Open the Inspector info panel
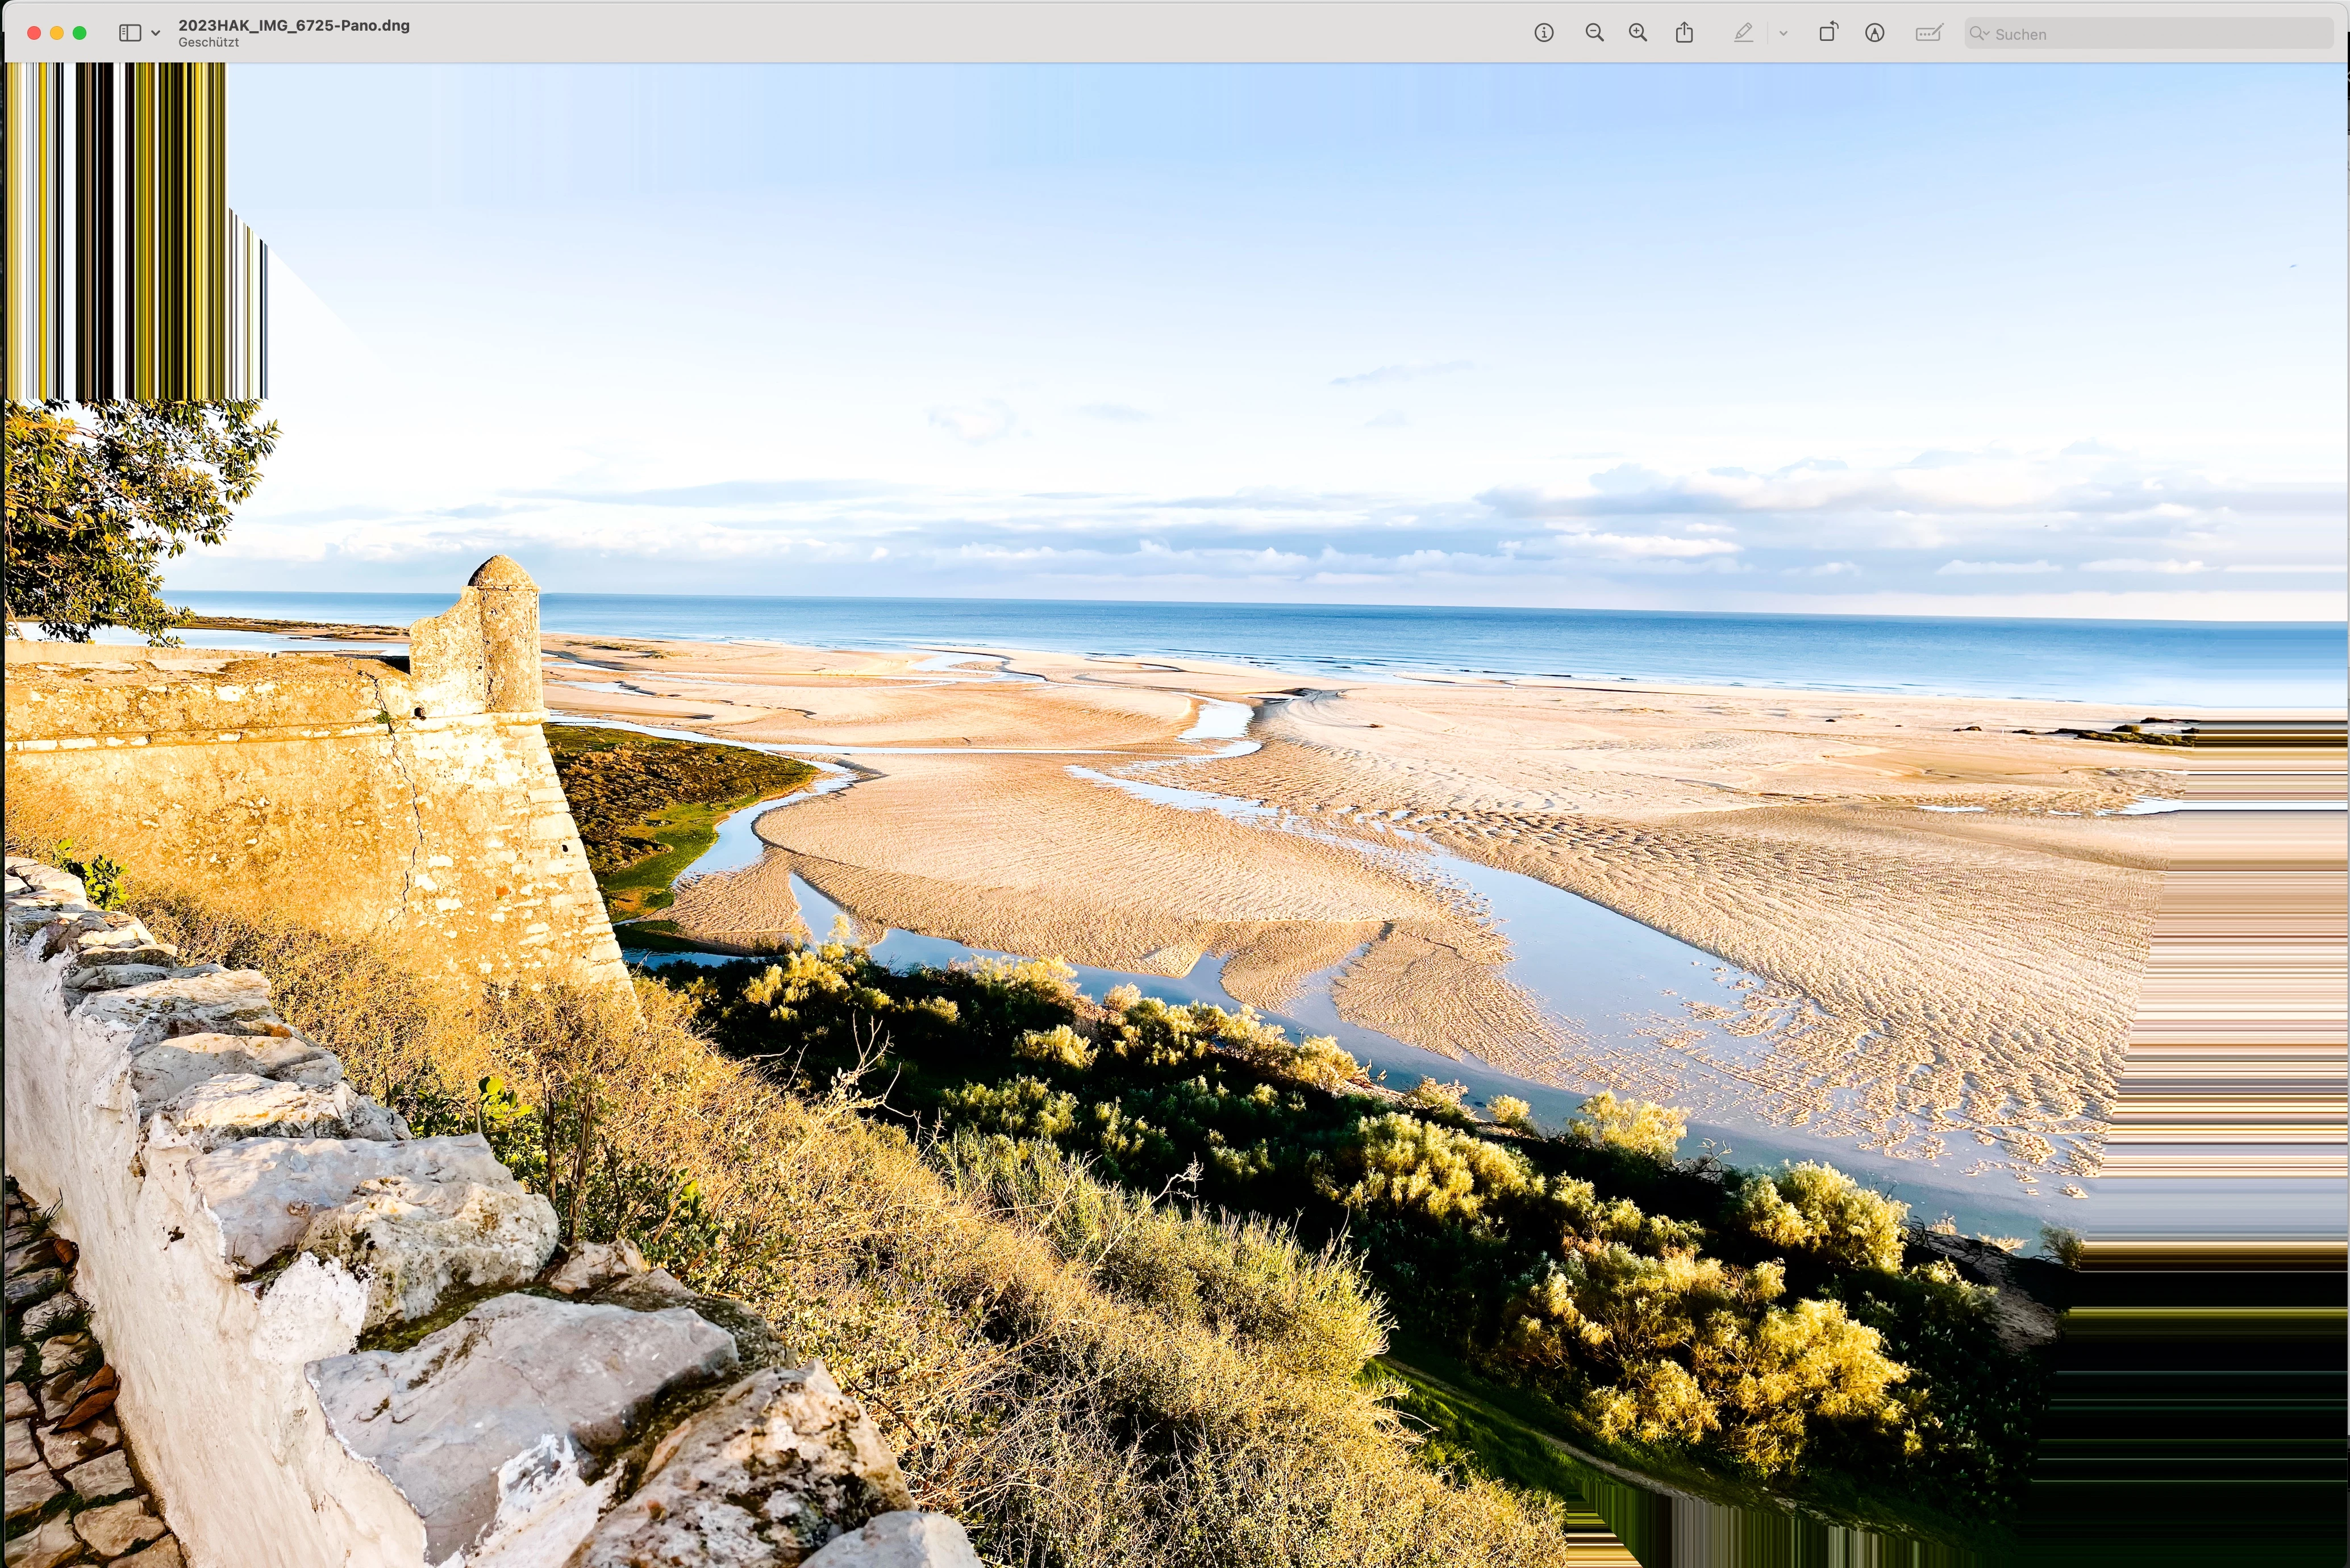 1543,33
